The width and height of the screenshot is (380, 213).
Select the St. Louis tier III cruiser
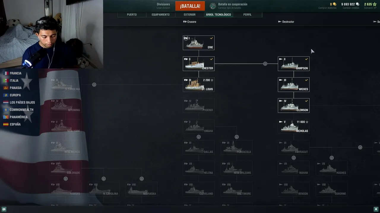[x=199, y=85]
